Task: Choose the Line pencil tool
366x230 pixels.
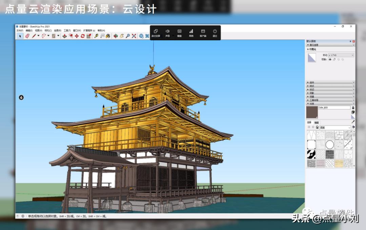Action: coord(34,36)
